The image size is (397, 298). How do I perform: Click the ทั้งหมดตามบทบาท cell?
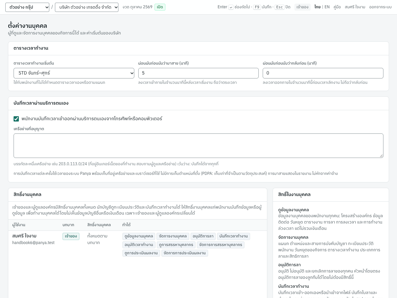coord(97,239)
